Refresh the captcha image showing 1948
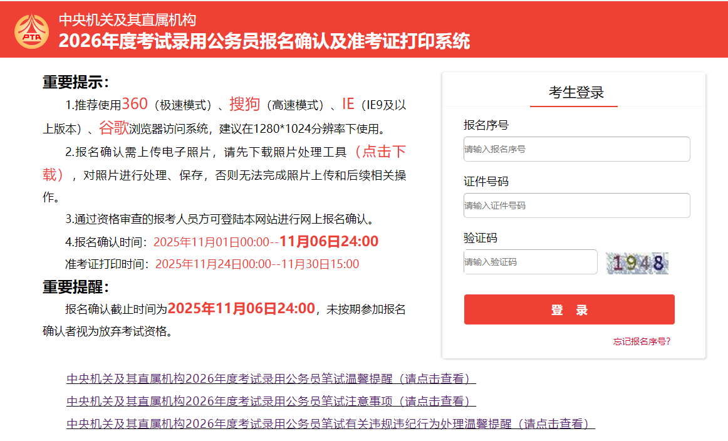Image resolution: width=728 pixels, height=441 pixels. click(x=637, y=263)
